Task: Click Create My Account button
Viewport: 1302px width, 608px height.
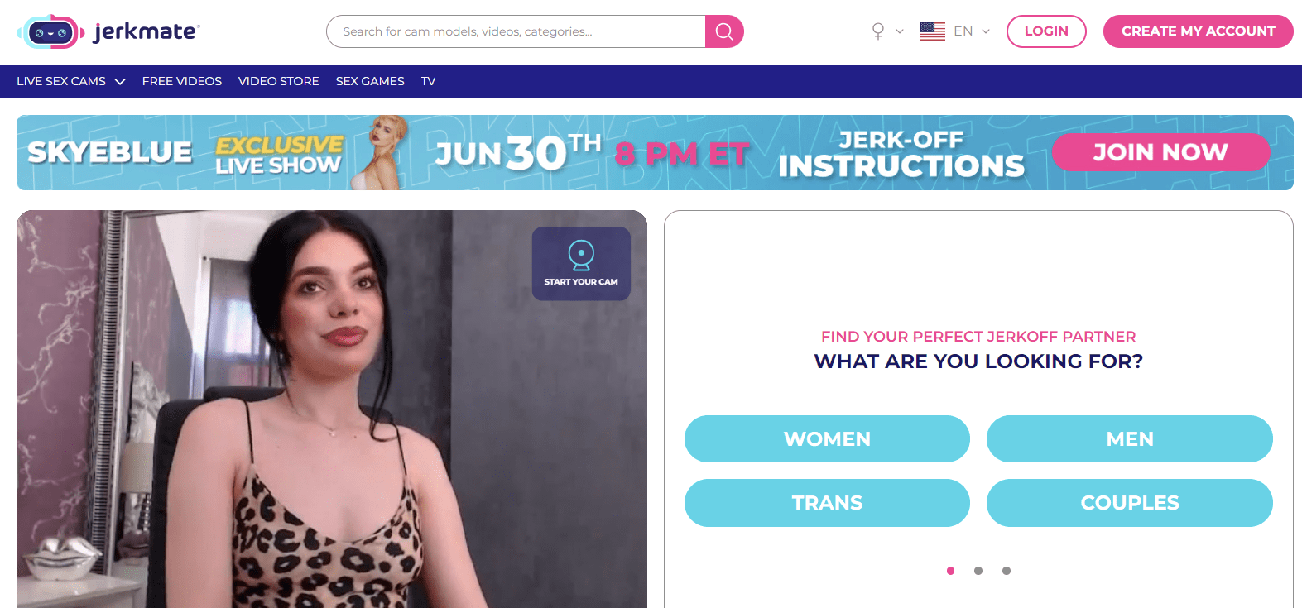Action: coord(1198,31)
